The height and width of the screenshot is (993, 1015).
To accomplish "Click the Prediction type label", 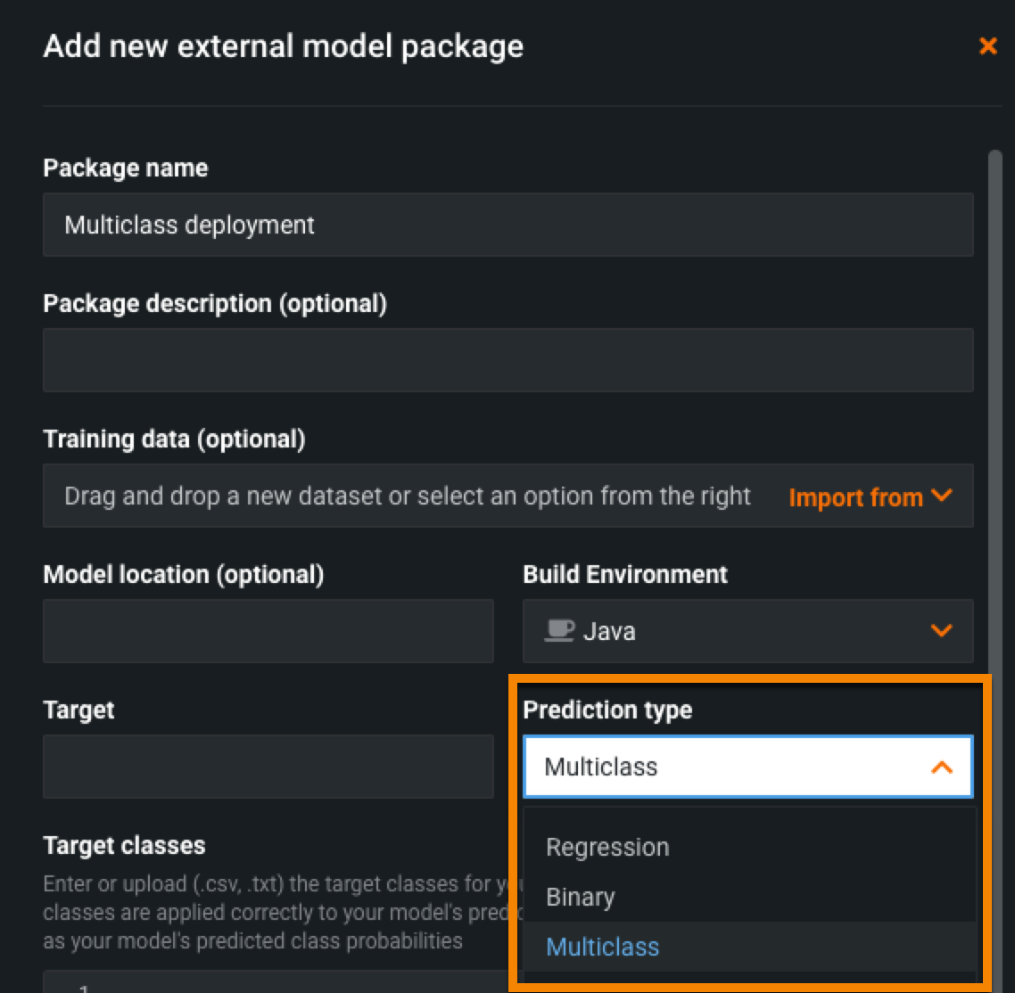I will [607, 710].
